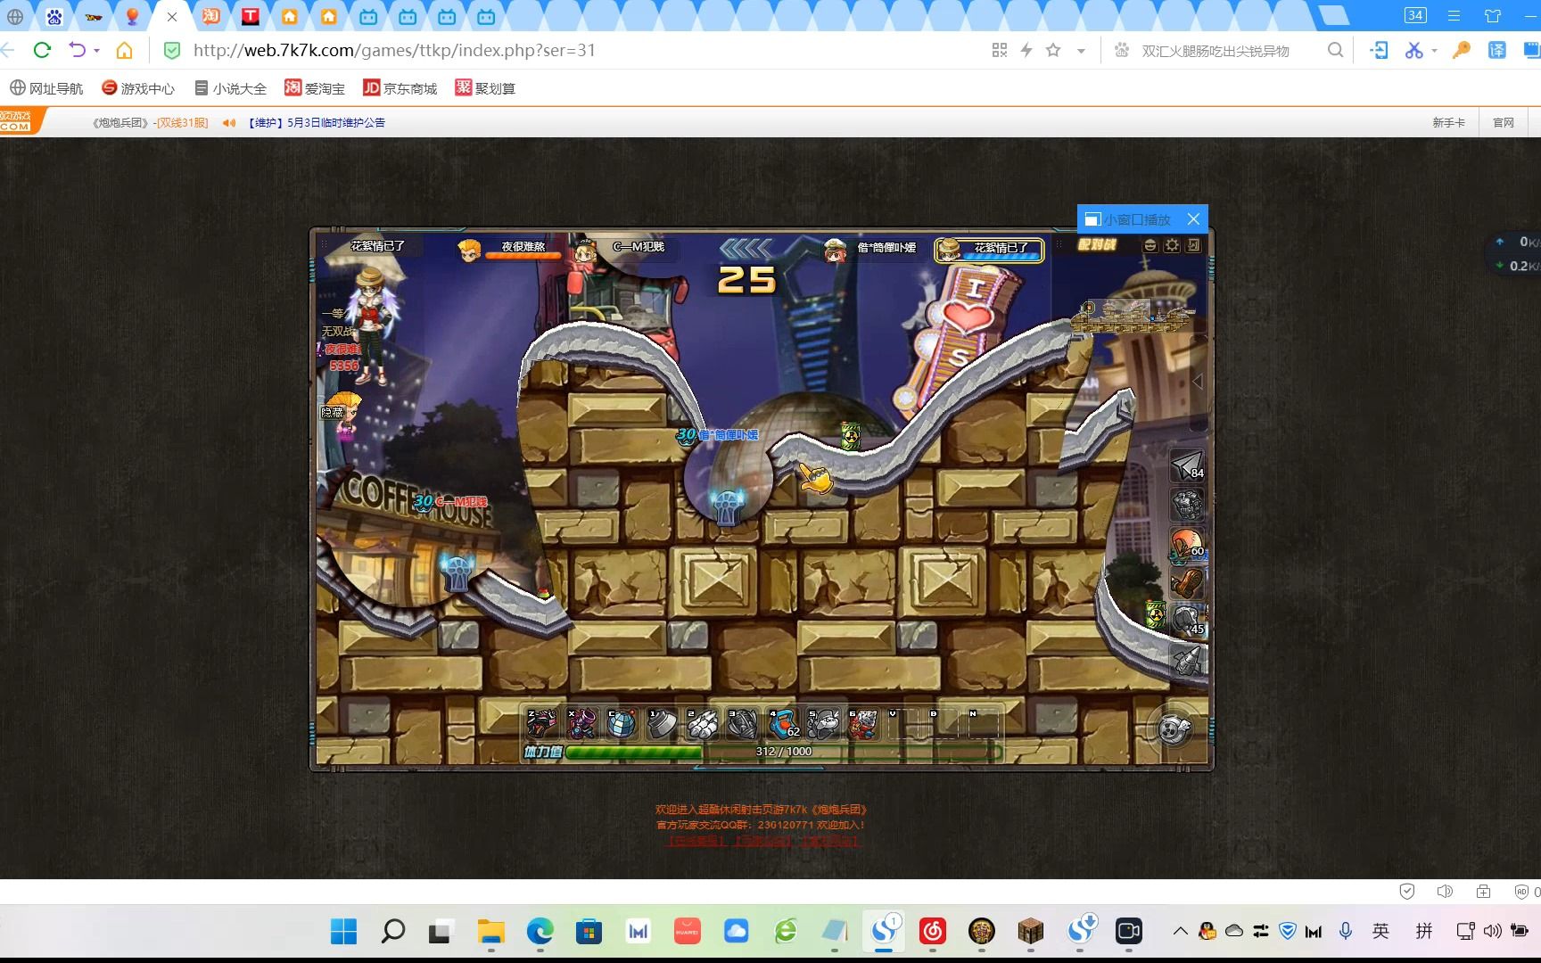
Task: Open the 游戏中心 bookmark
Action: point(138,88)
